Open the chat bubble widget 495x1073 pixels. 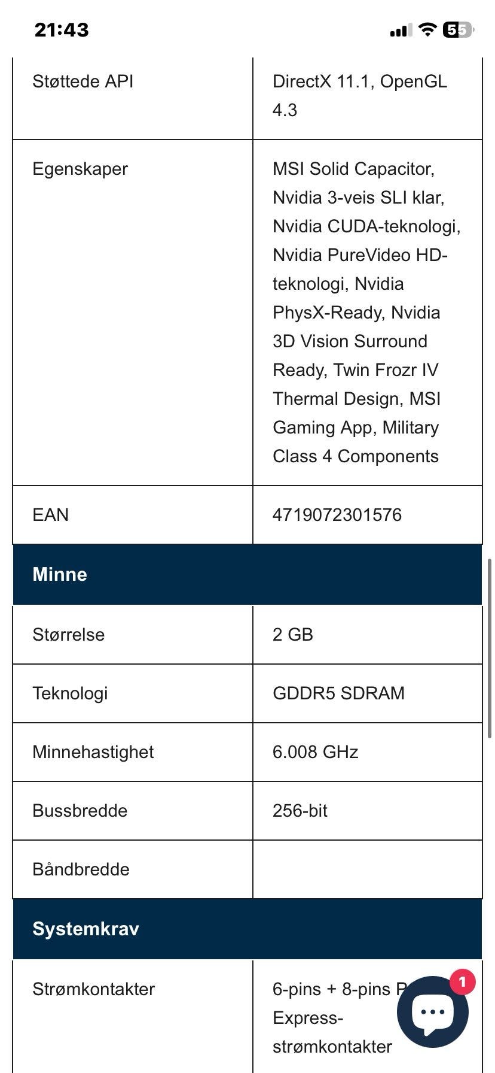click(432, 1012)
